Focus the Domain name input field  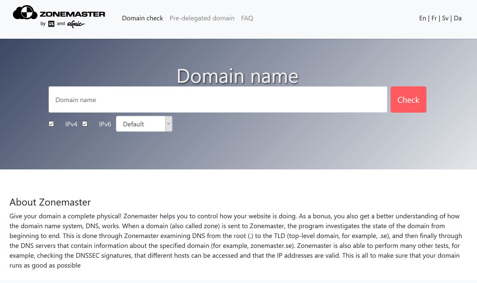[x=218, y=100]
